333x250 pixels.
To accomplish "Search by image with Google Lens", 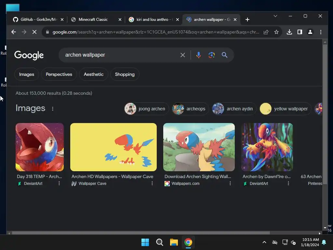I will (x=211, y=55).
